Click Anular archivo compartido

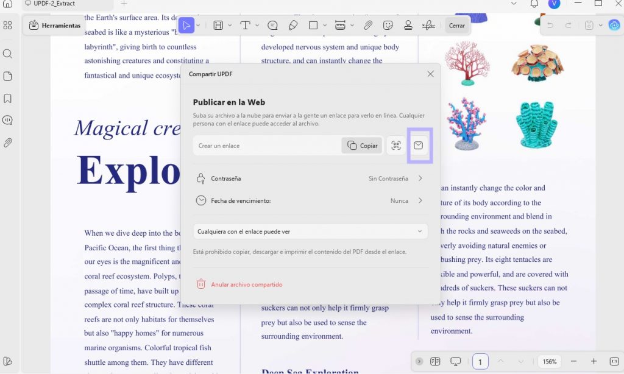tap(239, 284)
